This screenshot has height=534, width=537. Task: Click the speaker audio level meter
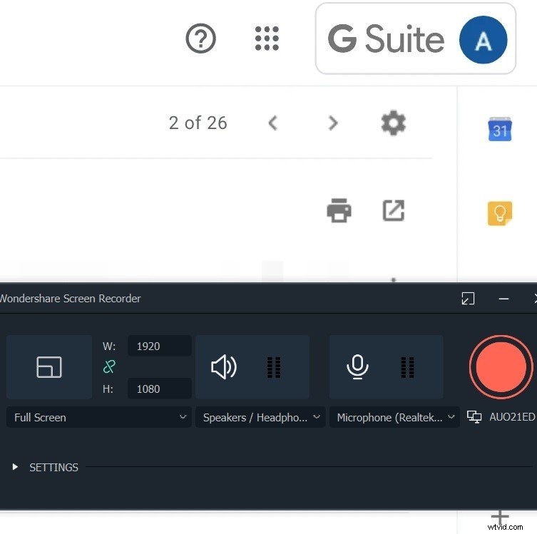[x=274, y=367]
